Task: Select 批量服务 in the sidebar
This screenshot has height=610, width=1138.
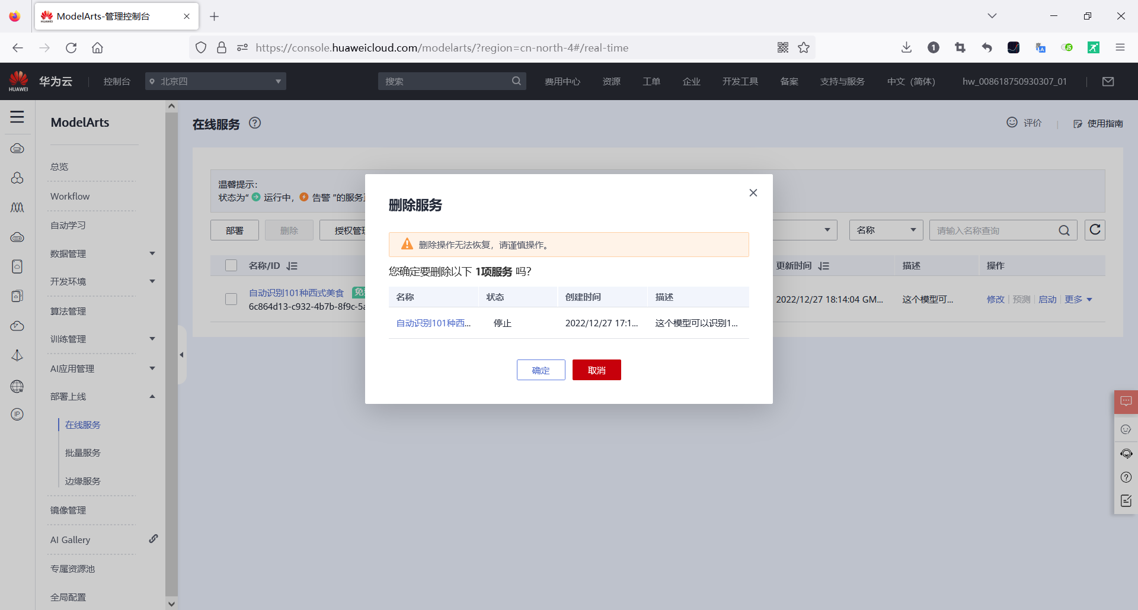Action: (83, 453)
